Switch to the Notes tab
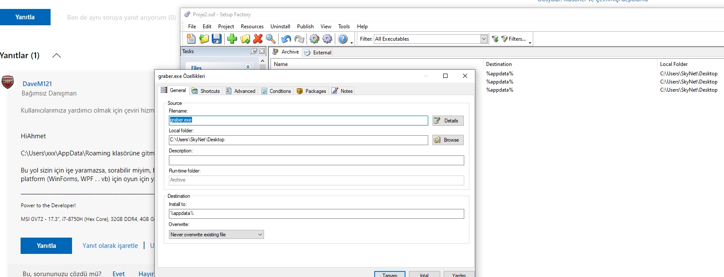The height and width of the screenshot is (277, 724). coord(342,91)
